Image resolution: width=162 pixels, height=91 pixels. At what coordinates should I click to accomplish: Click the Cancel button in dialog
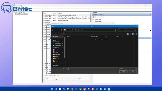[x=132, y=72]
